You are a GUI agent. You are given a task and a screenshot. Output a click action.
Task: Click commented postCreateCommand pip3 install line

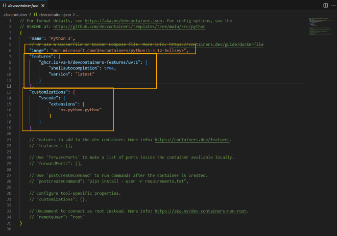tap(109, 181)
